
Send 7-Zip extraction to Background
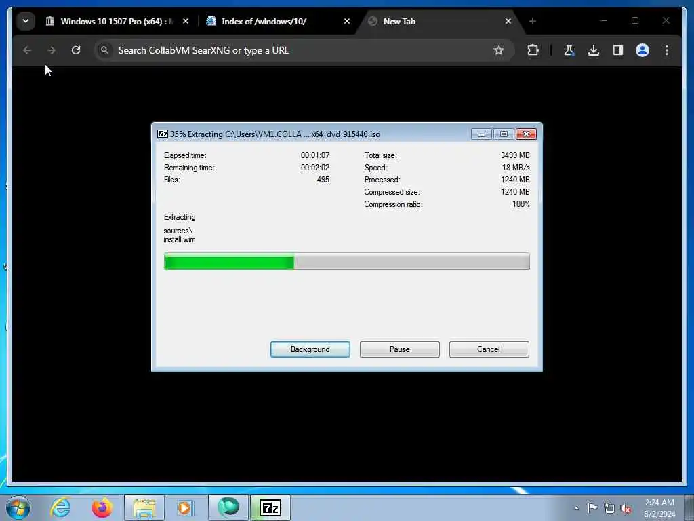click(x=310, y=349)
